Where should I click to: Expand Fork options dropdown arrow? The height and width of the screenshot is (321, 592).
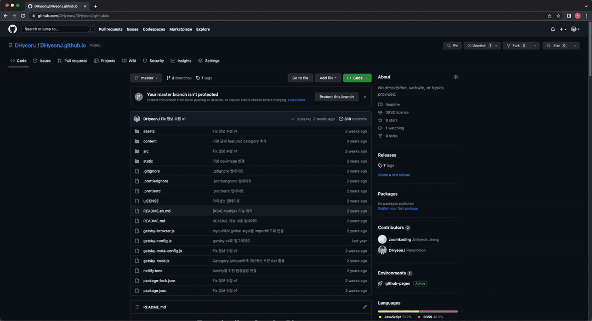click(x=534, y=45)
